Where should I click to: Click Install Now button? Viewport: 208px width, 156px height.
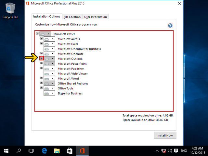pos(165,136)
